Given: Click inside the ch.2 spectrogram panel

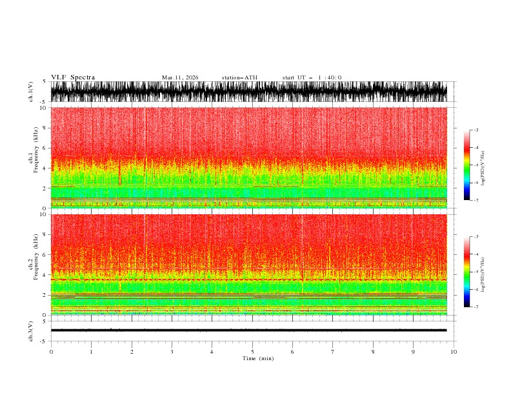Looking at the screenshot, I should (x=248, y=265).
